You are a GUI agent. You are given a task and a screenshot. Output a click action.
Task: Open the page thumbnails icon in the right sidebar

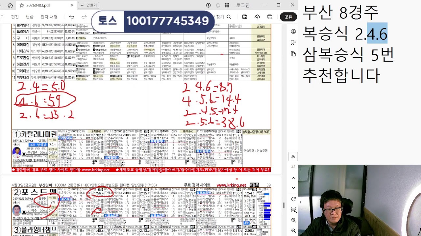pos(293,54)
